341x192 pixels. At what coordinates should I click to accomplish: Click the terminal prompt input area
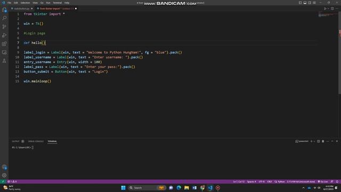[x=33, y=147]
